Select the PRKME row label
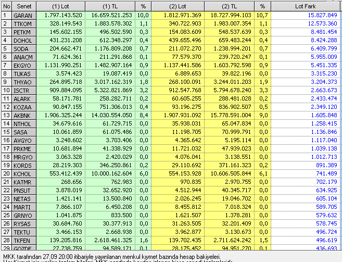Image resolution: width=342 pixels, height=262 pixels. tap(24, 149)
